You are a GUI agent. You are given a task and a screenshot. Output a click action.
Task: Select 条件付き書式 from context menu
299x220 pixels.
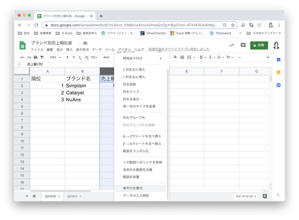pyautogui.click(x=133, y=188)
